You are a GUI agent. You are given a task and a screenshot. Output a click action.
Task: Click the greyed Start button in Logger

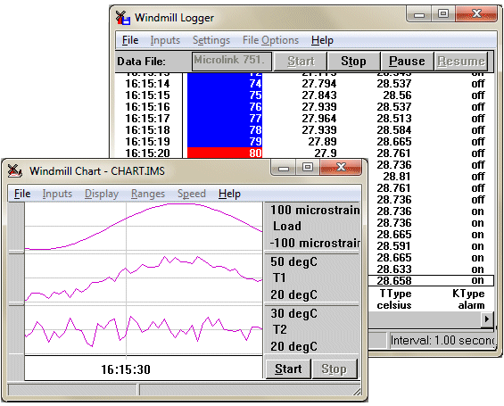click(x=301, y=61)
